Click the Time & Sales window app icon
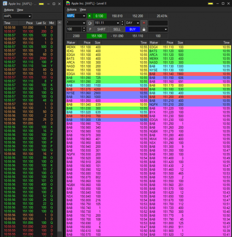232x237 pixels. [x=5, y=4]
